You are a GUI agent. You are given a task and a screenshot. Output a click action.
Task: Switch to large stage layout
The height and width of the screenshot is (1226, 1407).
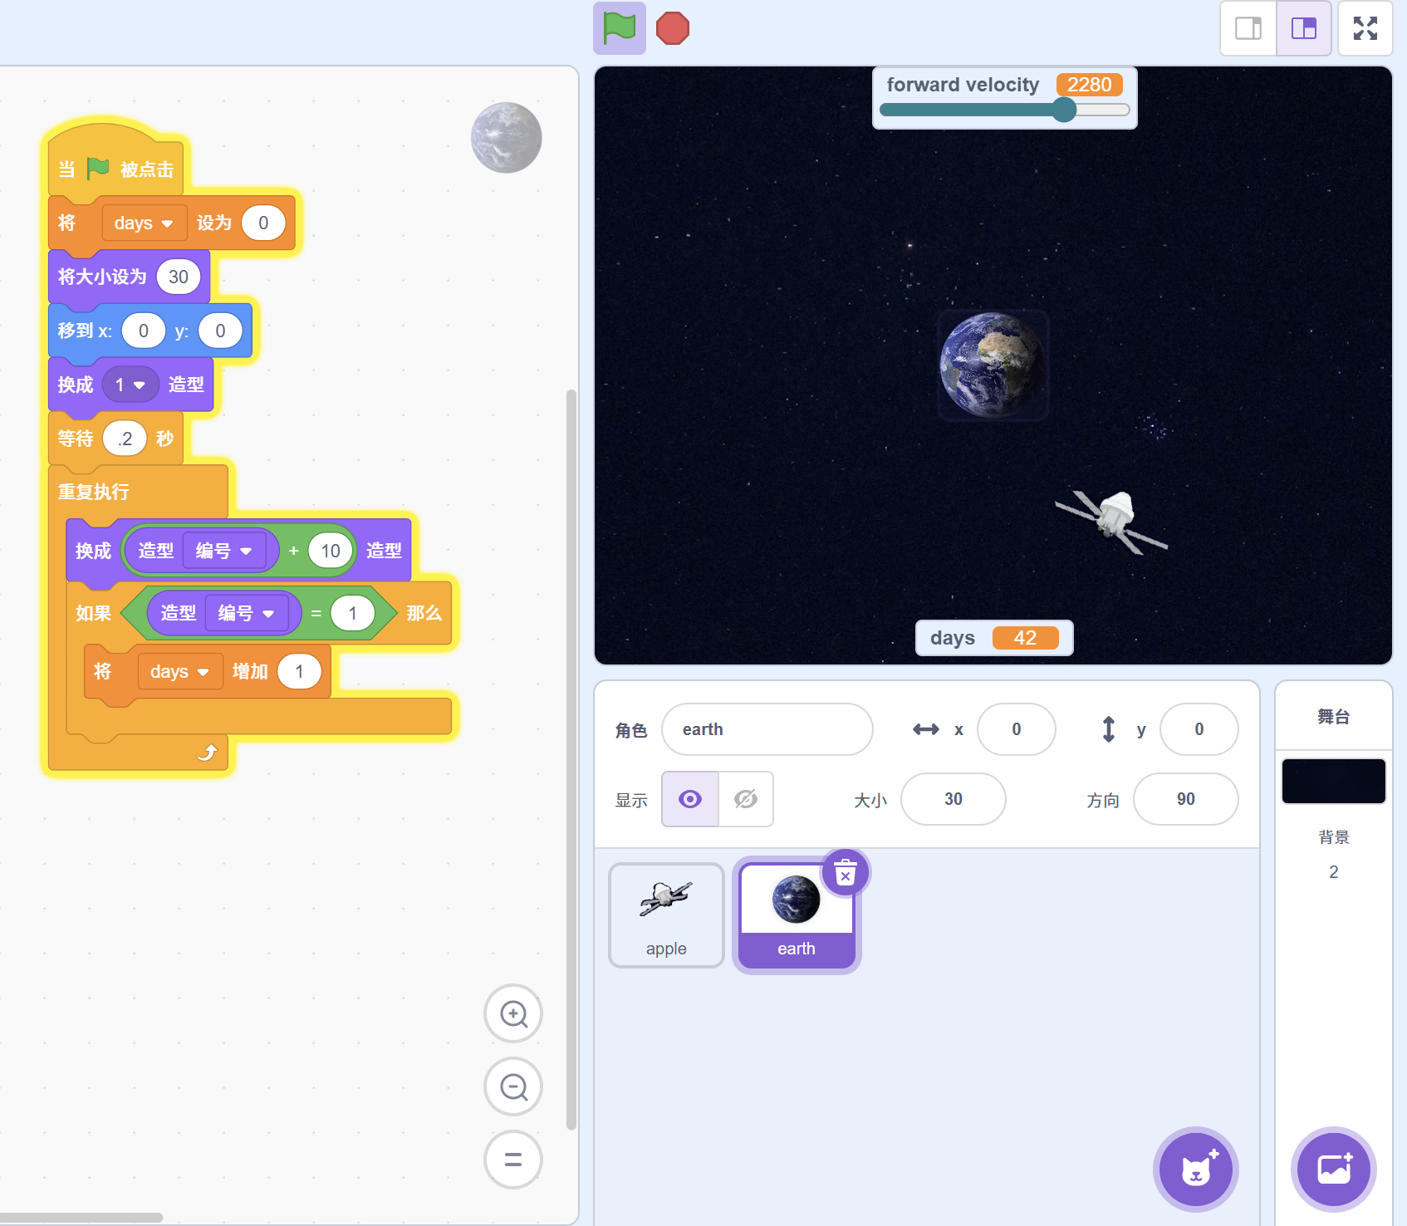pyautogui.click(x=1303, y=28)
